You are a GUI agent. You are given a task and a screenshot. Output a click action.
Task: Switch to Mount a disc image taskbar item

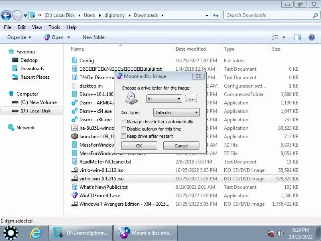point(146,233)
